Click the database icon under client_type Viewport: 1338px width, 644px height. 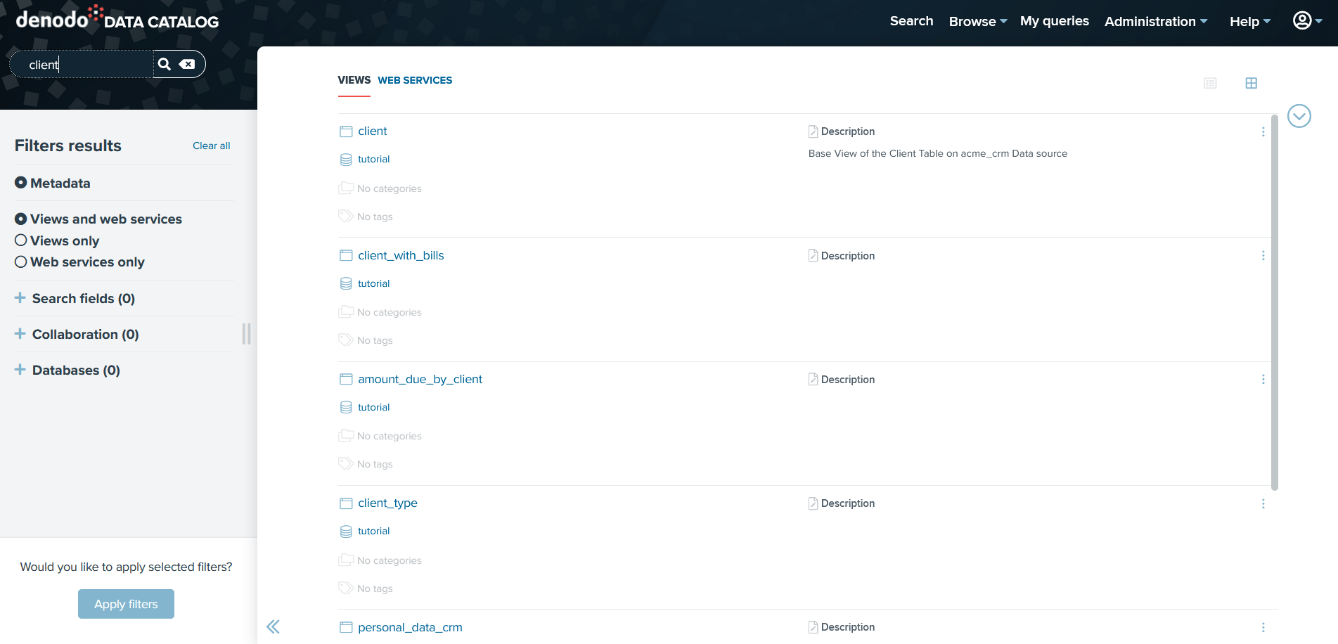click(346, 532)
